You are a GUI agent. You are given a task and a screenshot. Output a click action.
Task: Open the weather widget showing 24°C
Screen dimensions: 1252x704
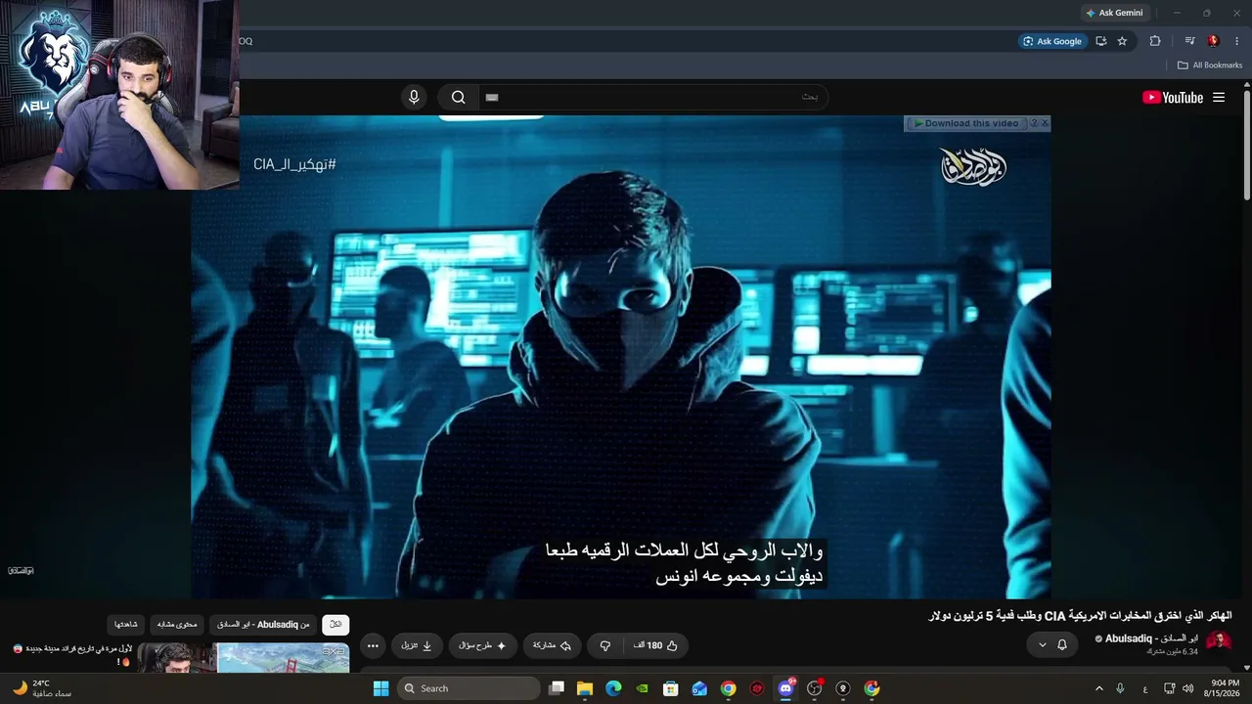click(x=41, y=688)
